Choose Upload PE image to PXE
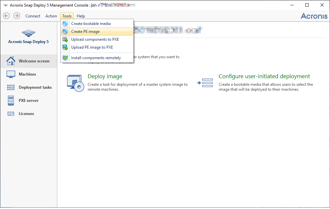330x209 pixels. click(92, 47)
